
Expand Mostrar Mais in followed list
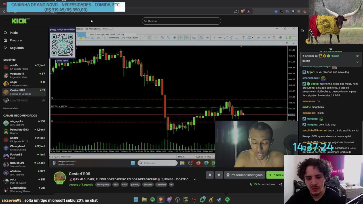[x=10, y=108]
